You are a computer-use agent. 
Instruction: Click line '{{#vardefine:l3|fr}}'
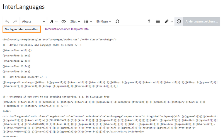(x=16, y=66)
